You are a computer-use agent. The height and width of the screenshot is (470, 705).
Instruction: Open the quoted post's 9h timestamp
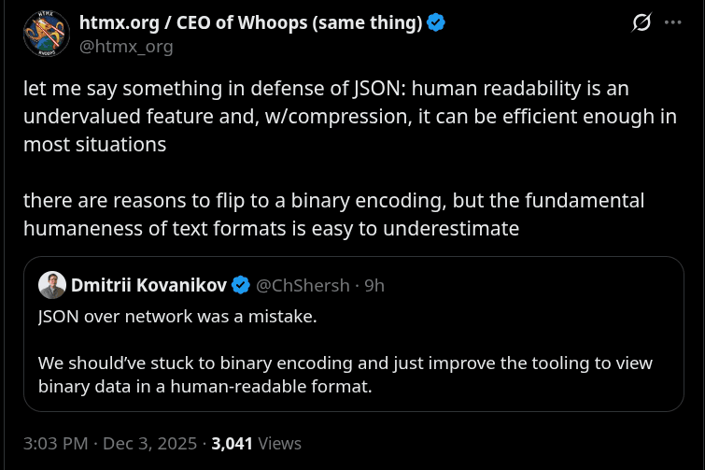point(374,284)
